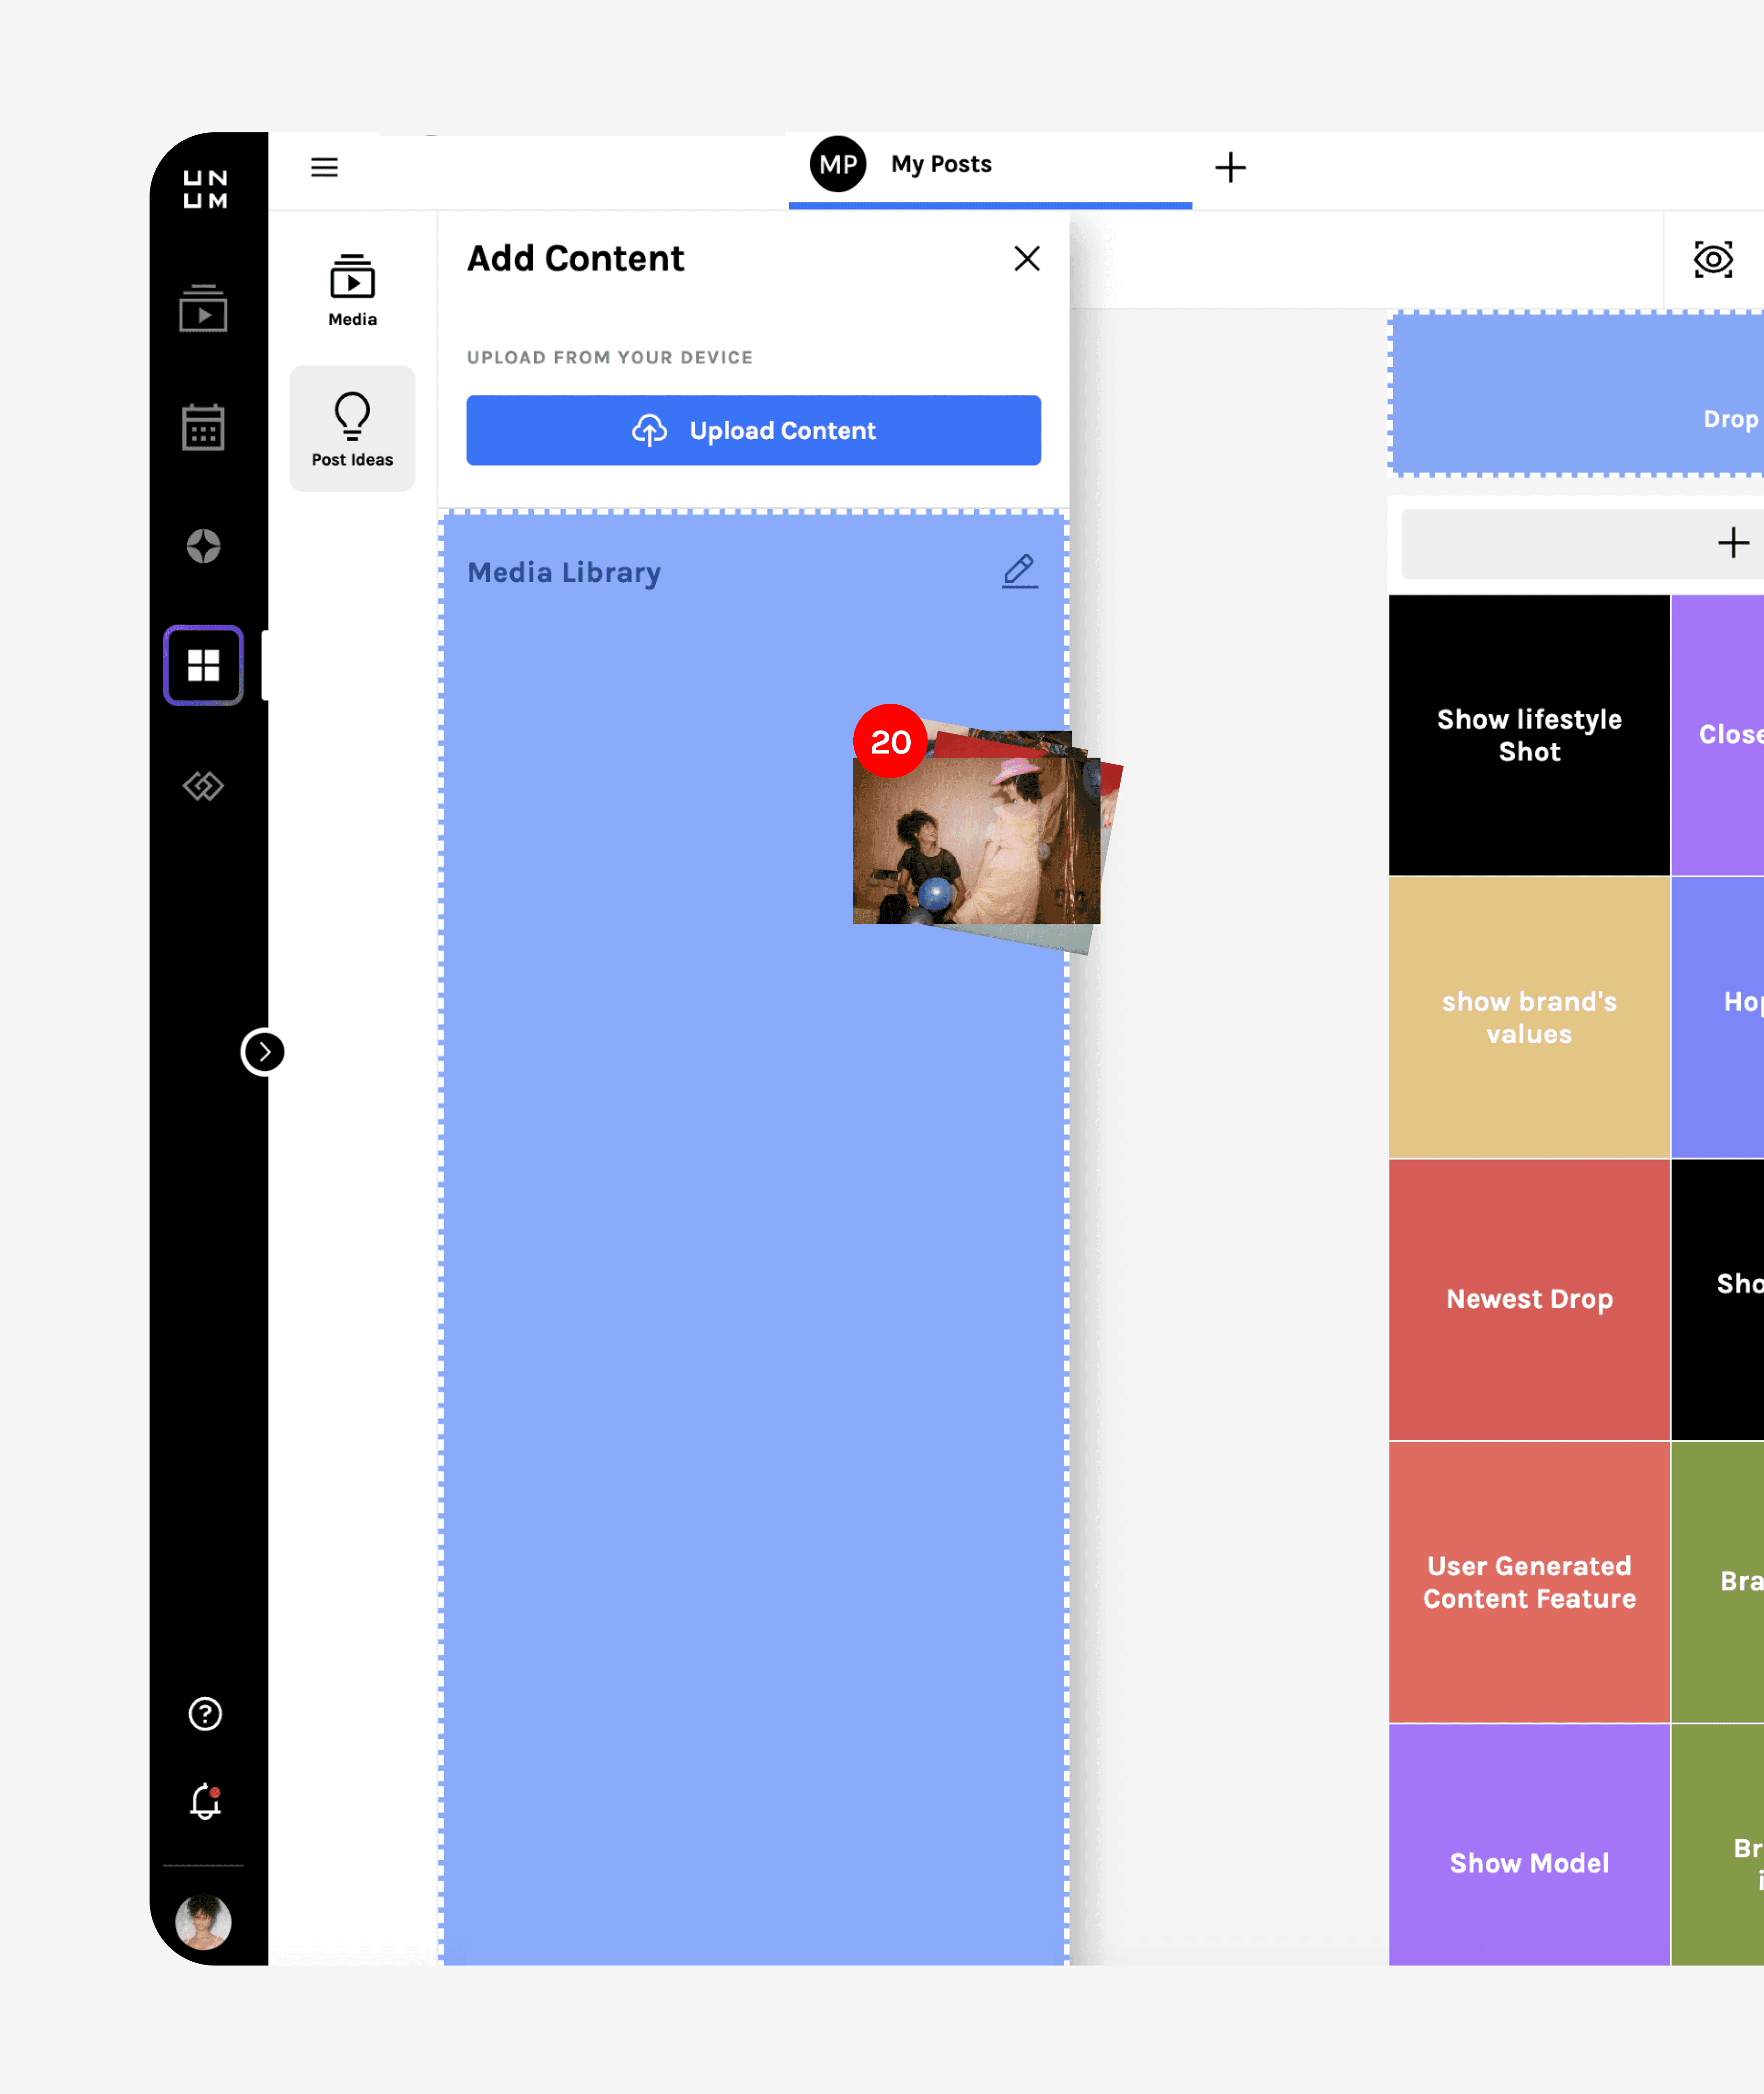This screenshot has width=1764, height=2094.
Task: Select the grid planner icon
Action: [203, 665]
